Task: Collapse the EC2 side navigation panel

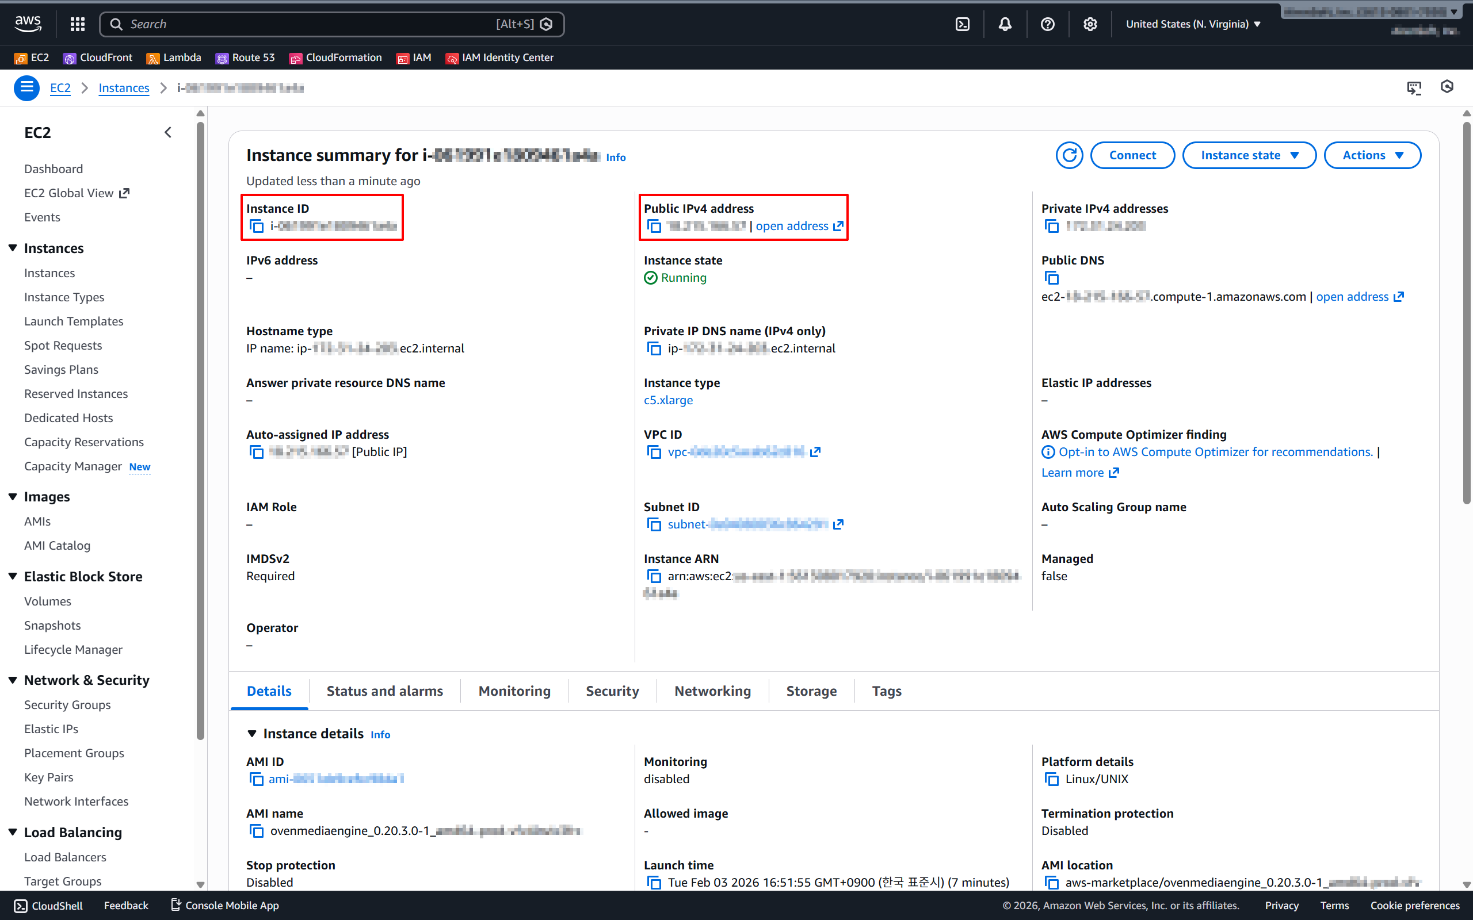Action: (x=168, y=133)
